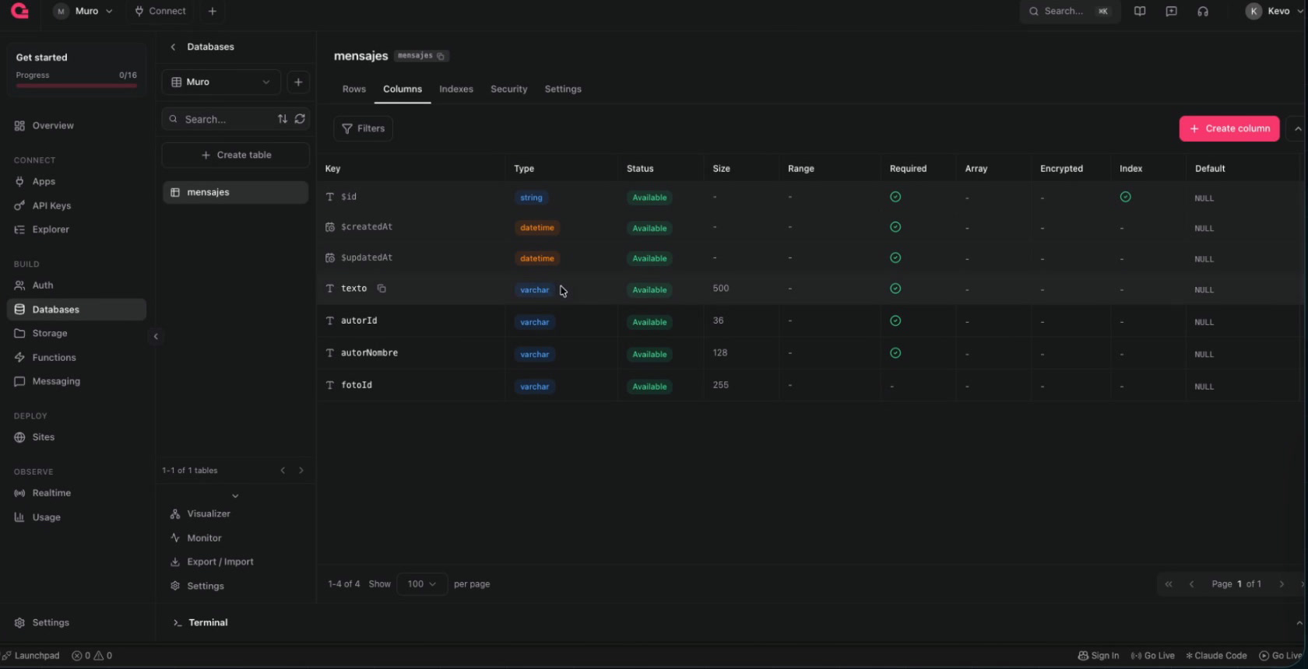Open the support headset icon

1203,11
